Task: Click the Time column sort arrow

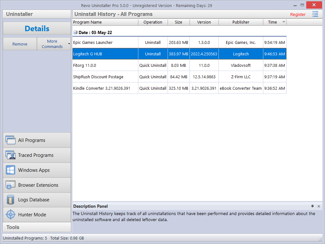Action: (x=284, y=22)
